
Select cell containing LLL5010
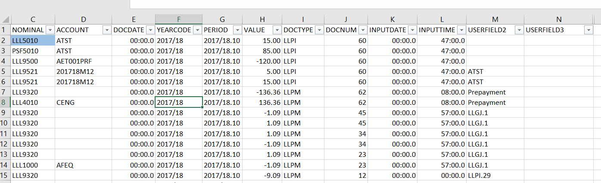(x=33, y=40)
